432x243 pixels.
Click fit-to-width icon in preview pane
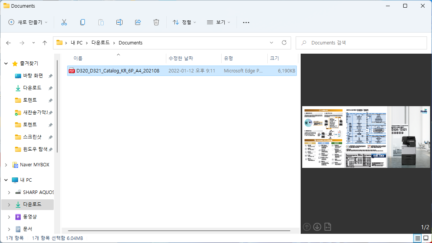328,227
